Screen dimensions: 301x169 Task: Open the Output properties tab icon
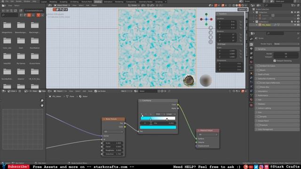coord(251,49)
